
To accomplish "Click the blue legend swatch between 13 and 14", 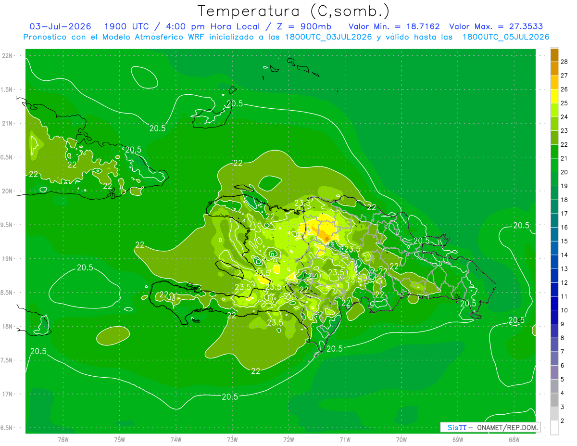I will click(554, 262).
